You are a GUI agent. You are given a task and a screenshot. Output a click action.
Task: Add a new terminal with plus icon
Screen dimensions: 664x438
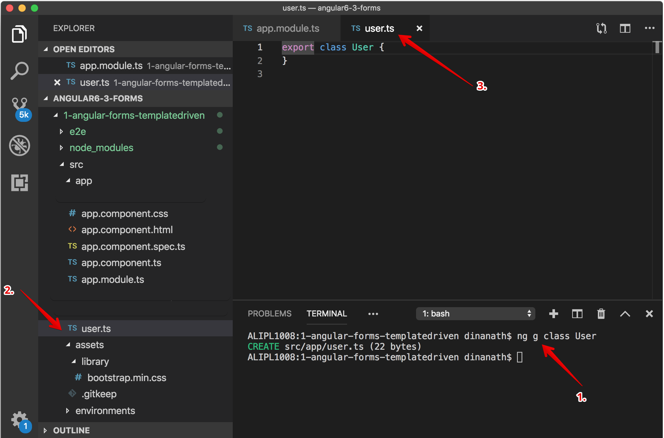553,314
